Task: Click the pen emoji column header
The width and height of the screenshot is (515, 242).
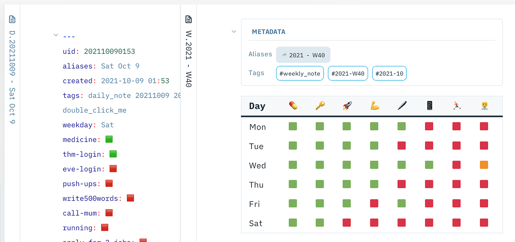Action: point(402,106)
